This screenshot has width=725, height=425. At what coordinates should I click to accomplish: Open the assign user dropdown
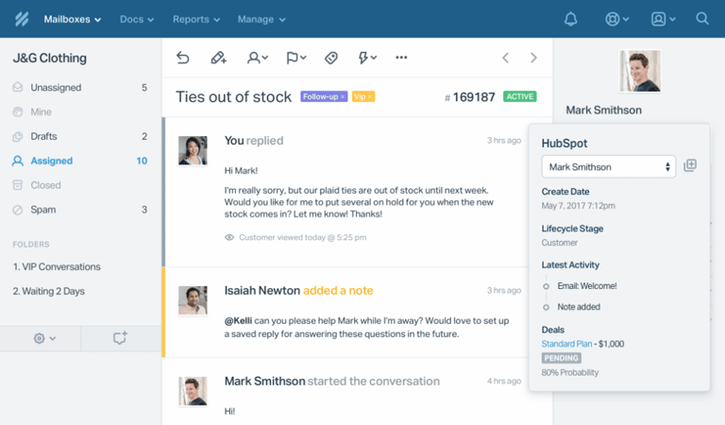click(x=258, y=58)
